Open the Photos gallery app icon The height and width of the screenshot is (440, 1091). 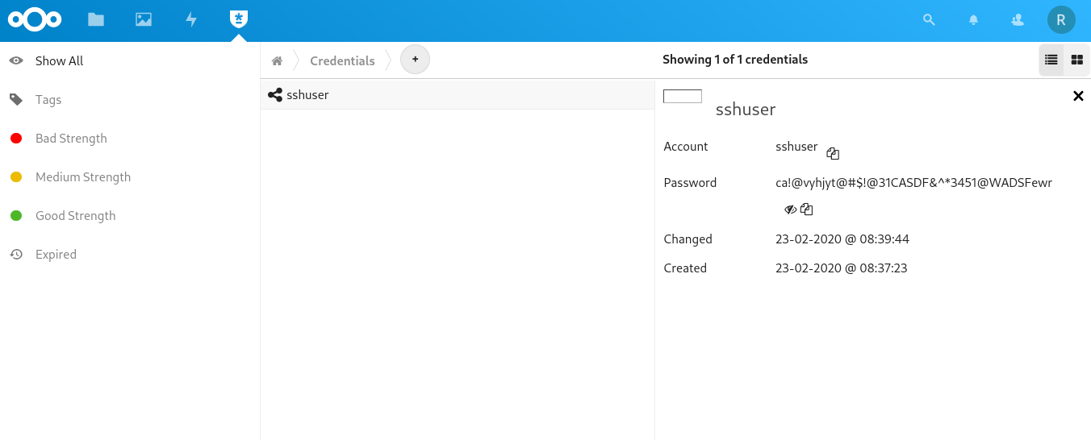click(144, 20)
